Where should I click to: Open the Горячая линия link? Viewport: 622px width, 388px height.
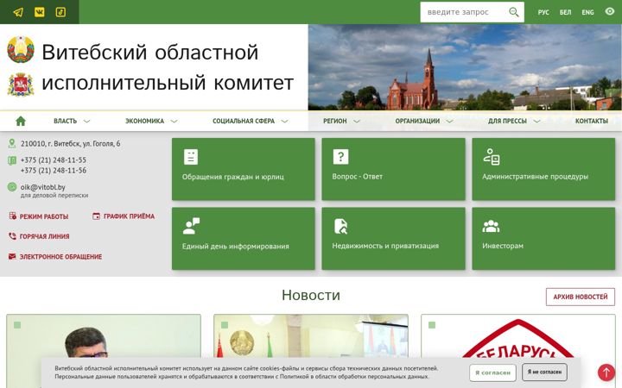[44, 236]
